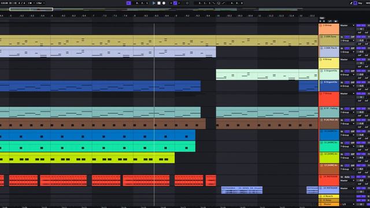
Task: Set 5 Organ4 monitor to Auto
Action: coord(347,71)
